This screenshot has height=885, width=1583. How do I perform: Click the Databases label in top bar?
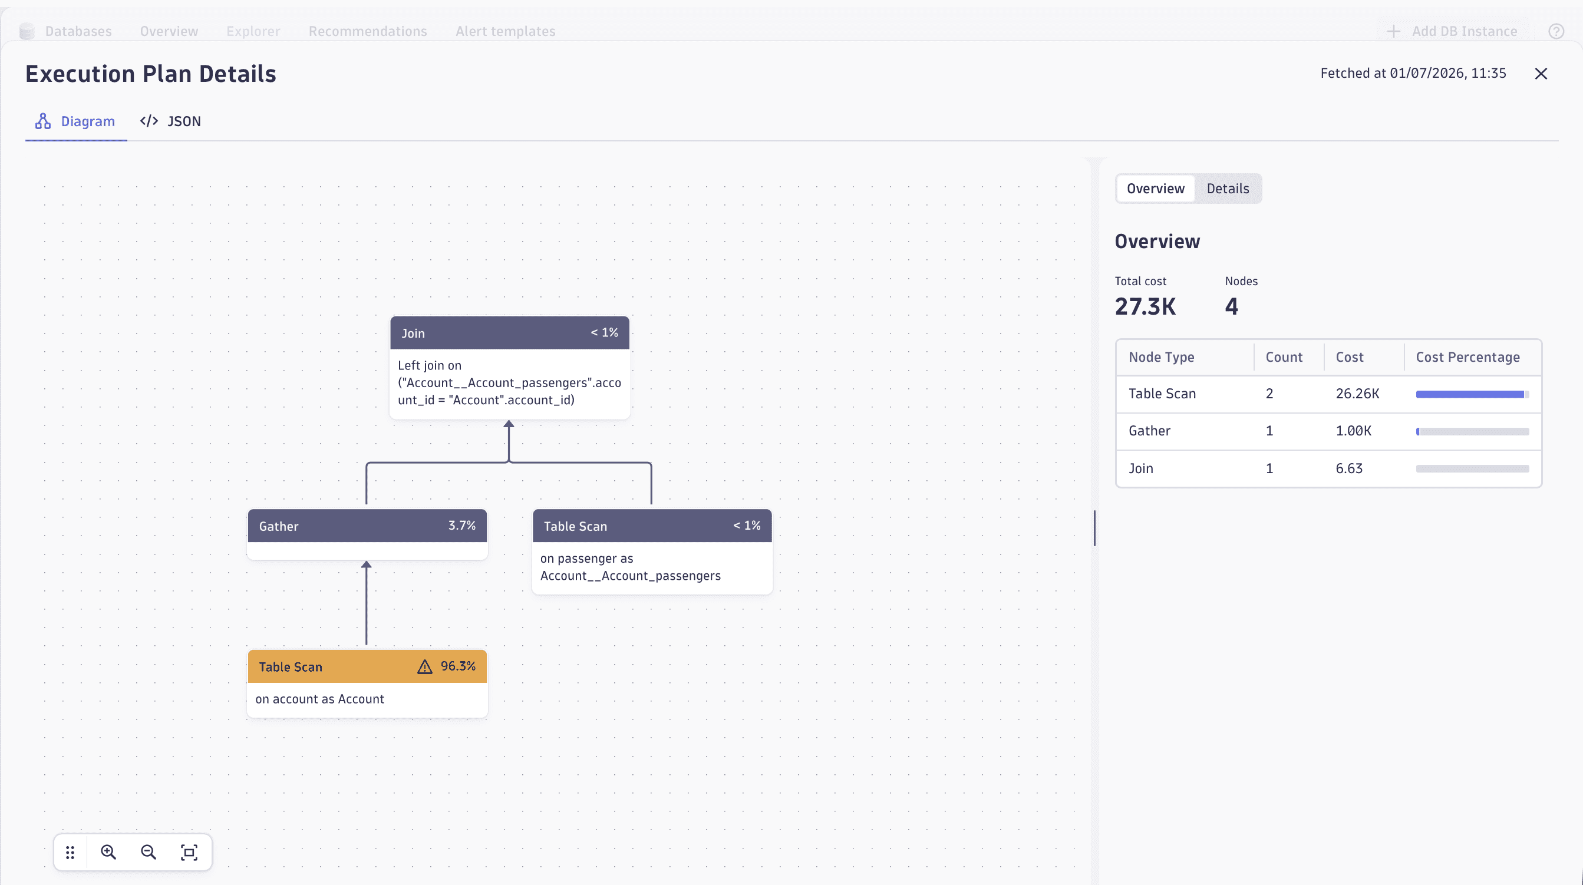[x=78, y=31]
